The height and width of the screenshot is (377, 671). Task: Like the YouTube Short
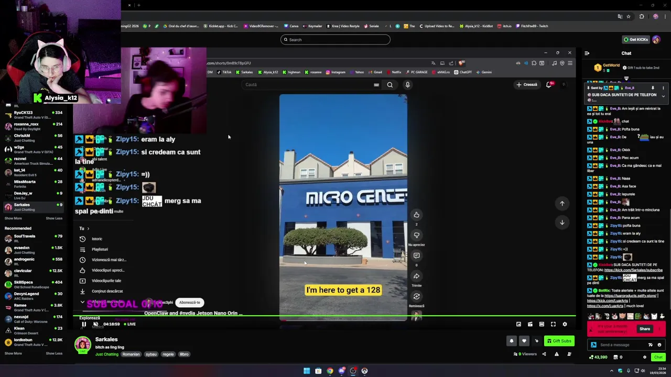pos(416,215)
